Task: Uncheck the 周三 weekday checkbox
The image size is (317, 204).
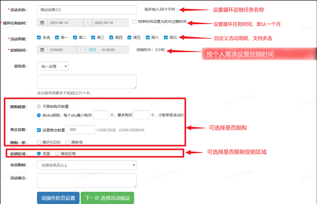Action: point(93,38)
